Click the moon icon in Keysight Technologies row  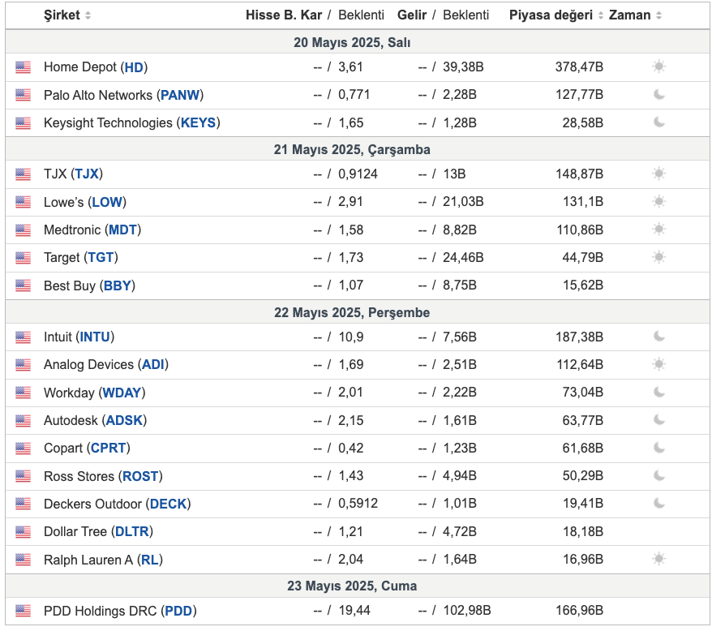coord(658,122)
